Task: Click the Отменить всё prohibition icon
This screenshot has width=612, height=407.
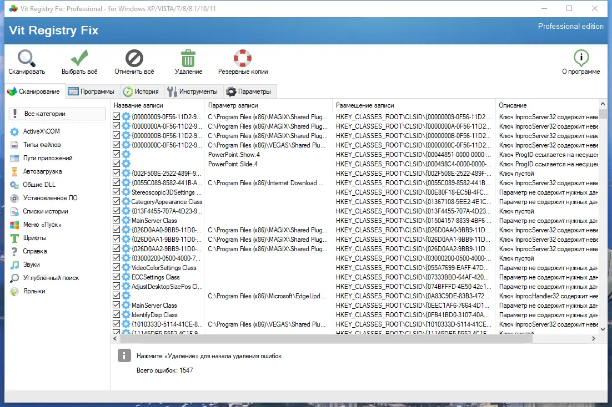Action: 134,58
